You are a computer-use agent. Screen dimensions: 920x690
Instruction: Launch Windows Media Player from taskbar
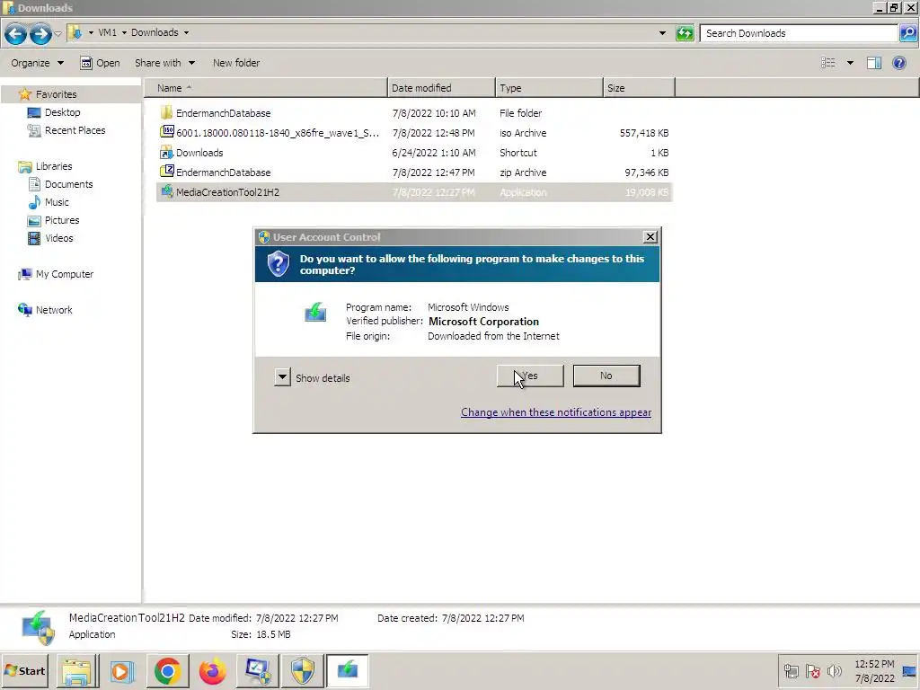[121, 671]
